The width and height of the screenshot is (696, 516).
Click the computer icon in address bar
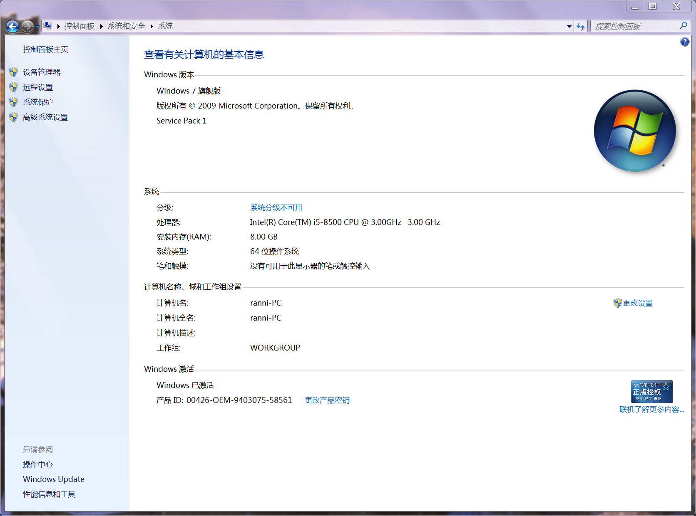point(48,26)
